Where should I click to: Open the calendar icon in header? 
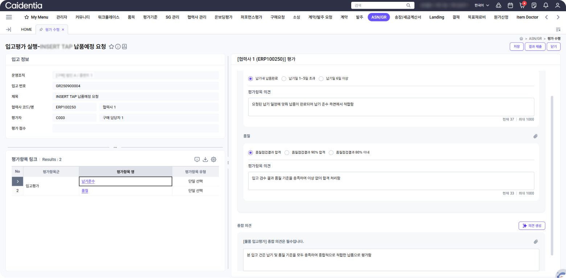pyautogui.click(x=510, y=5)
